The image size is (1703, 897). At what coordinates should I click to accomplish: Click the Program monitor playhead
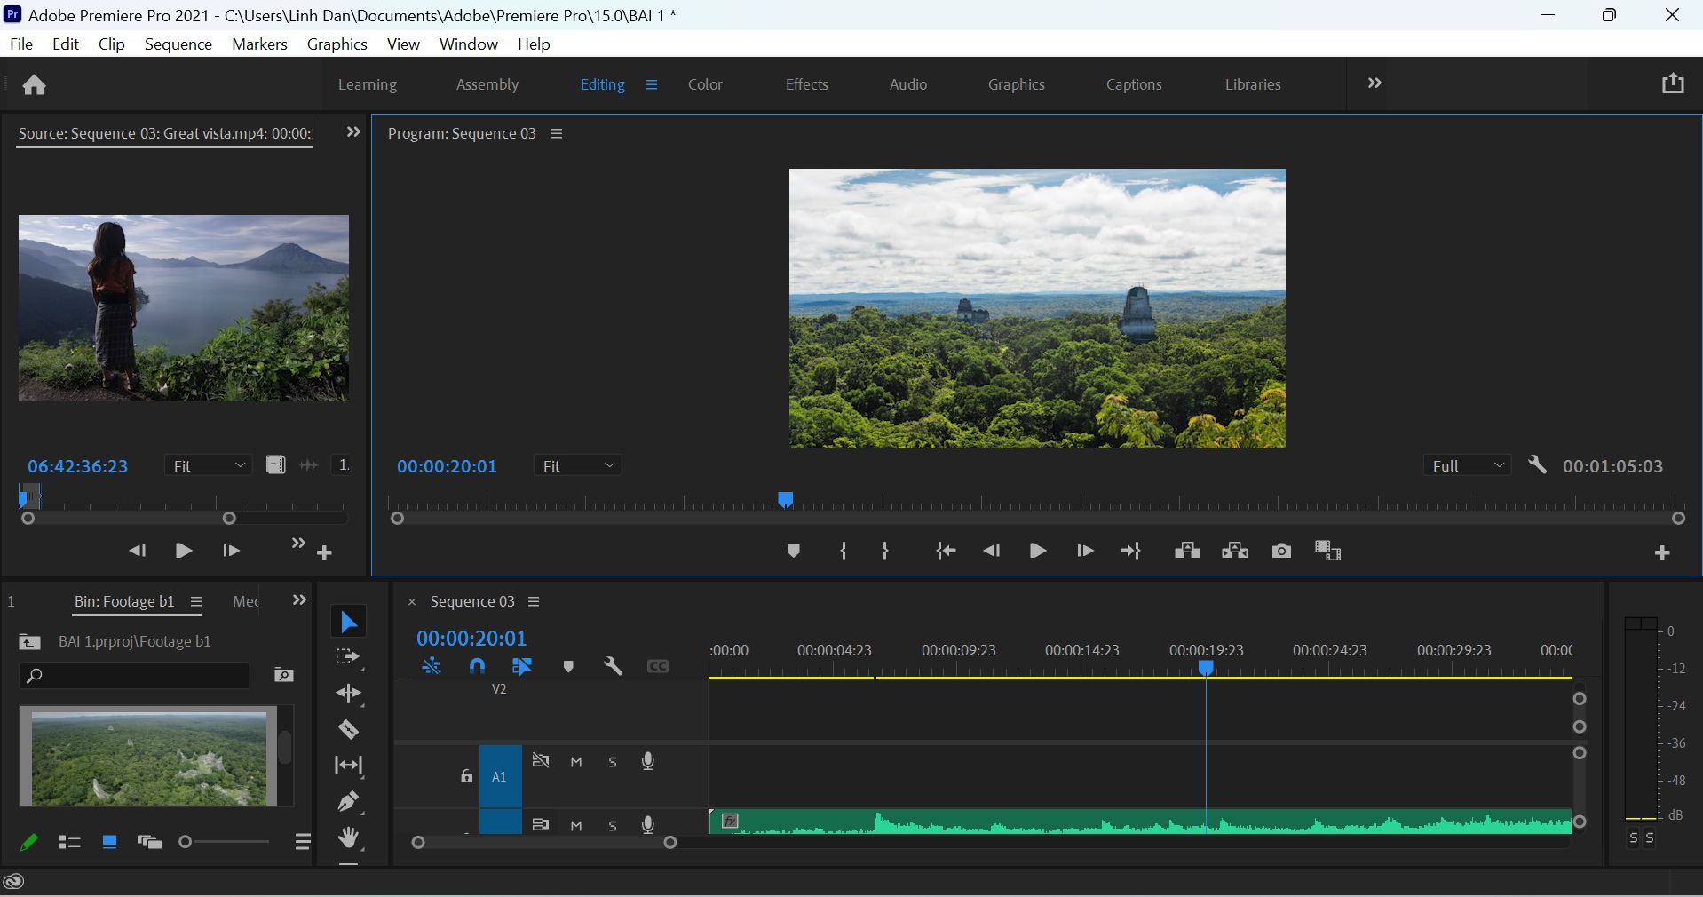[785, 500]
